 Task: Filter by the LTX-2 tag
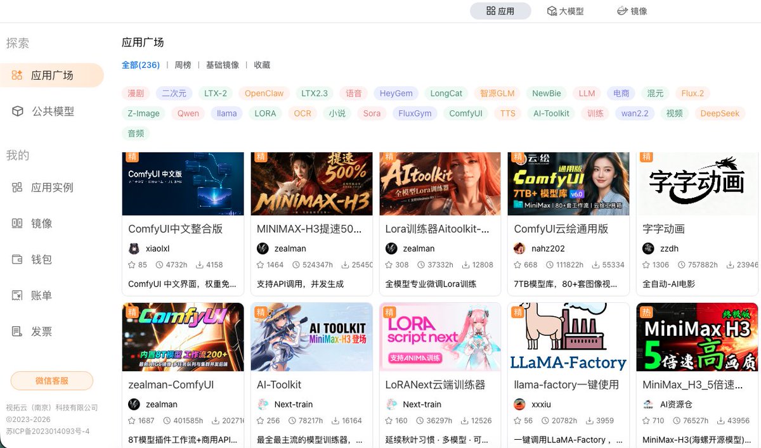(216, 93)
